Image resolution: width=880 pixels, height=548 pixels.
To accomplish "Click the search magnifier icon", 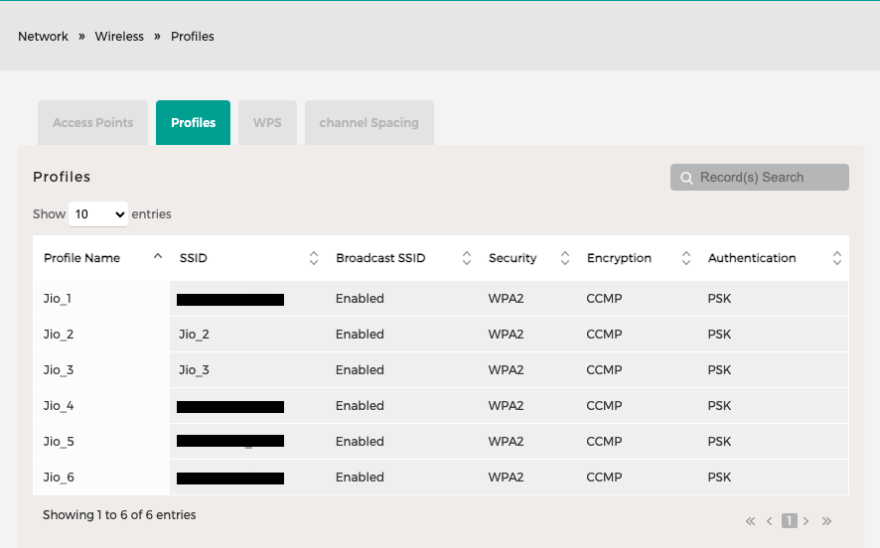I will coord(686,178).
